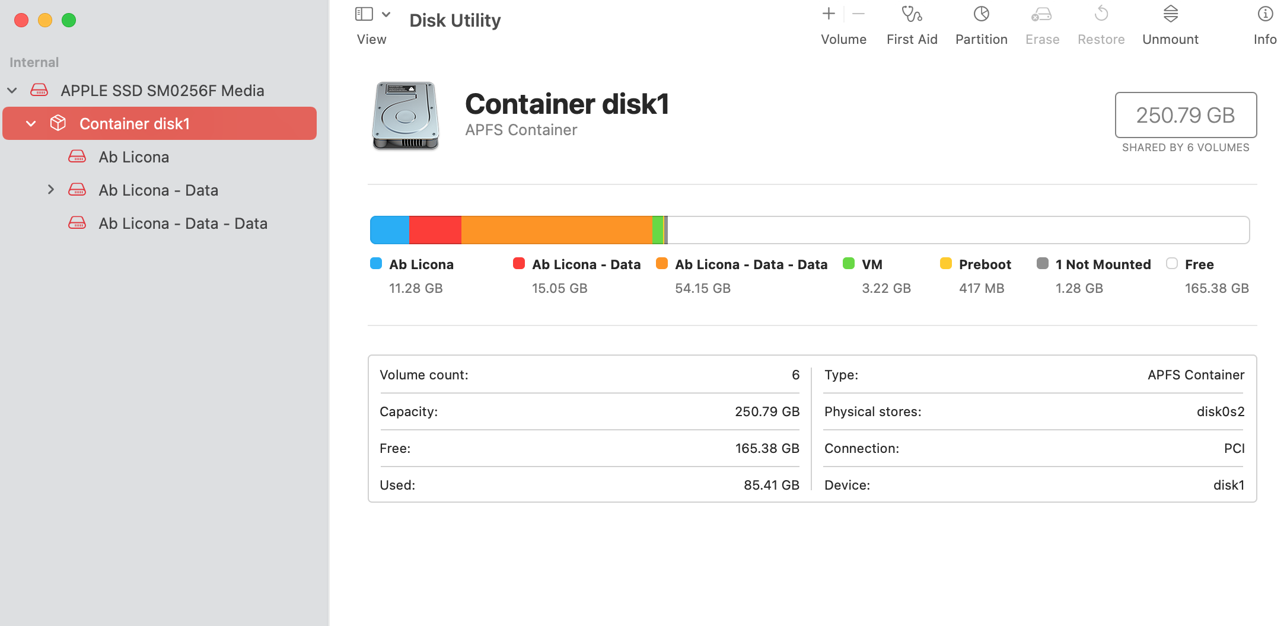Click the yellow Preboot legend swatch
Viewport: 1287px width, 626px height.
(x=946, y=263)
